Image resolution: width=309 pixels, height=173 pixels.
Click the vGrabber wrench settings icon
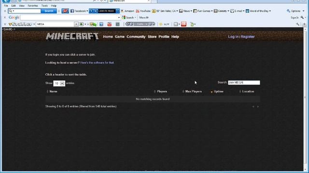297,24
